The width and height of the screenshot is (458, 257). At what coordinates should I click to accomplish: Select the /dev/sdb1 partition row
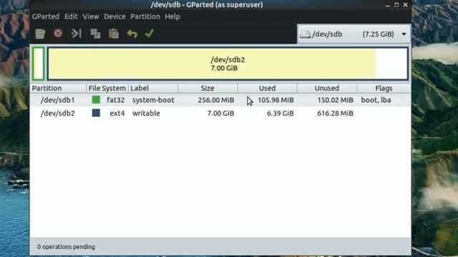(x=220, y=100)
